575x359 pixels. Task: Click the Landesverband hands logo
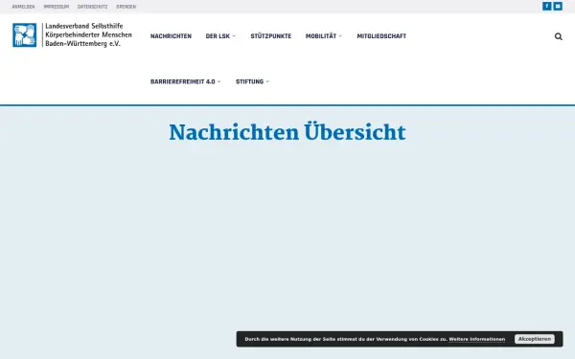tap(25, 35)
